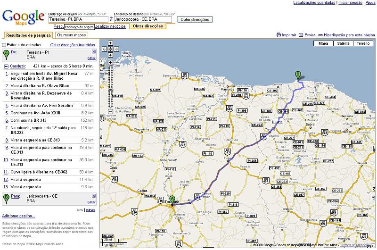Open the Ajuda link

coord(370,2)
